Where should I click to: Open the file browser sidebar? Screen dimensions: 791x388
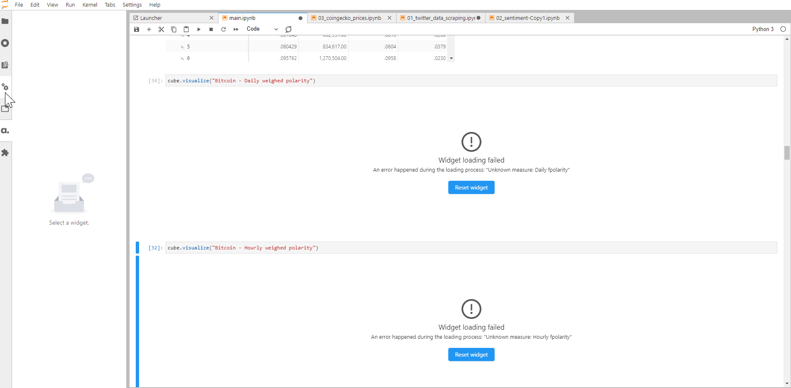coord(5,21)
